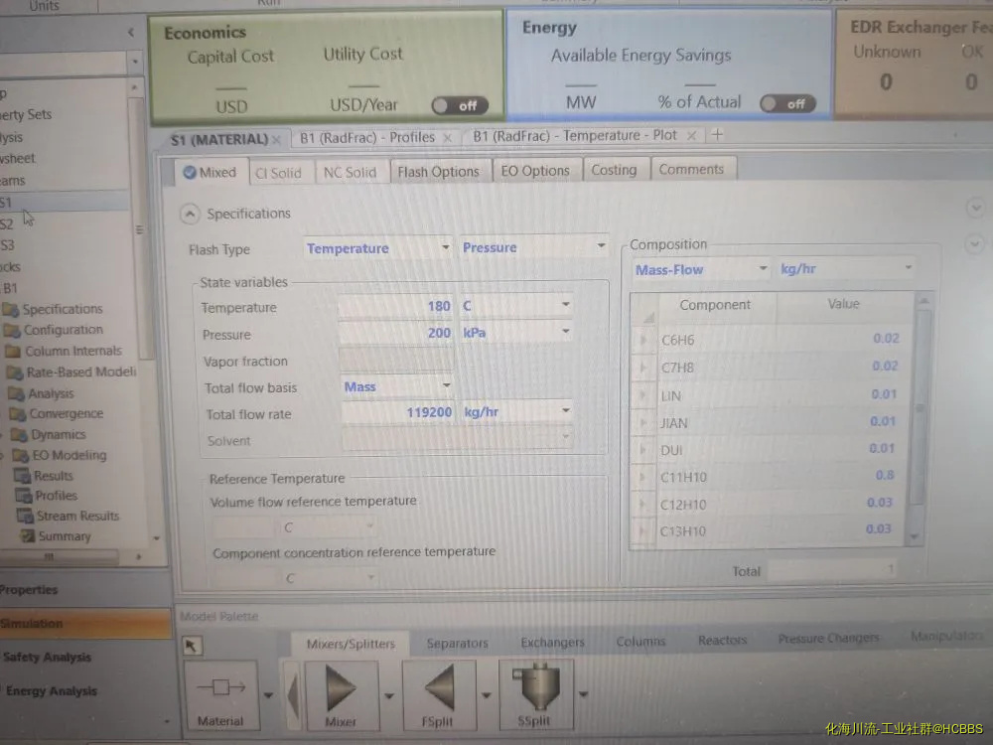This screenshot has width=993, height=745.
Task: Click the Total flow rate input field
Action: [x=395, y=413]
